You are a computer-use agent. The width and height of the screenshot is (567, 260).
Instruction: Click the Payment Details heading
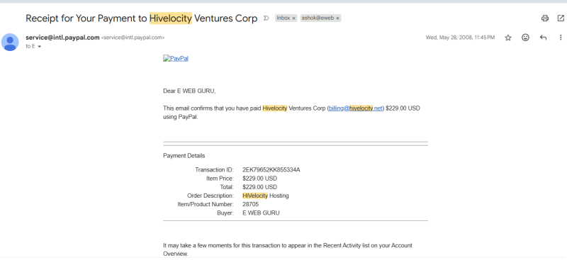point(184,156)
